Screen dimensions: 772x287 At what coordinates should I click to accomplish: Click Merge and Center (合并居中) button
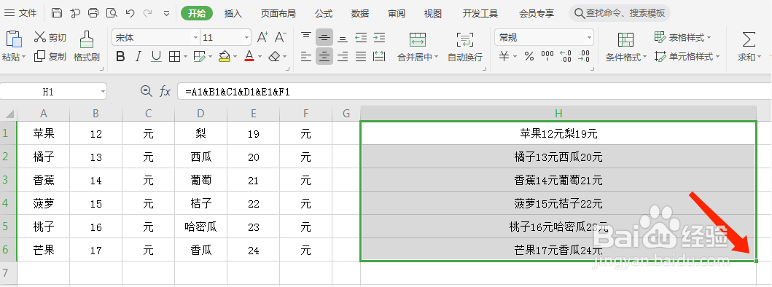click(418, 47)
